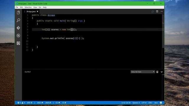Click the CS lightning task in status bar

(64, 103)
